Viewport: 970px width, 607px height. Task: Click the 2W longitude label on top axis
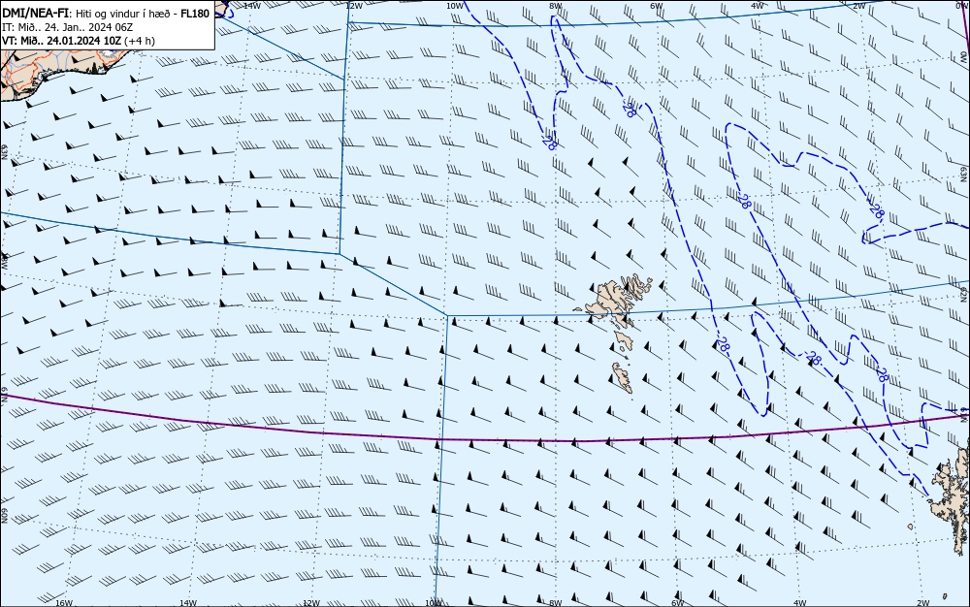pyautogui.click(x=858, y=5)
